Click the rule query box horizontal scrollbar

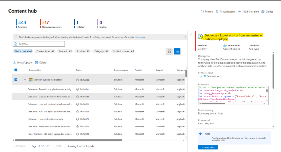click(213, 103)
